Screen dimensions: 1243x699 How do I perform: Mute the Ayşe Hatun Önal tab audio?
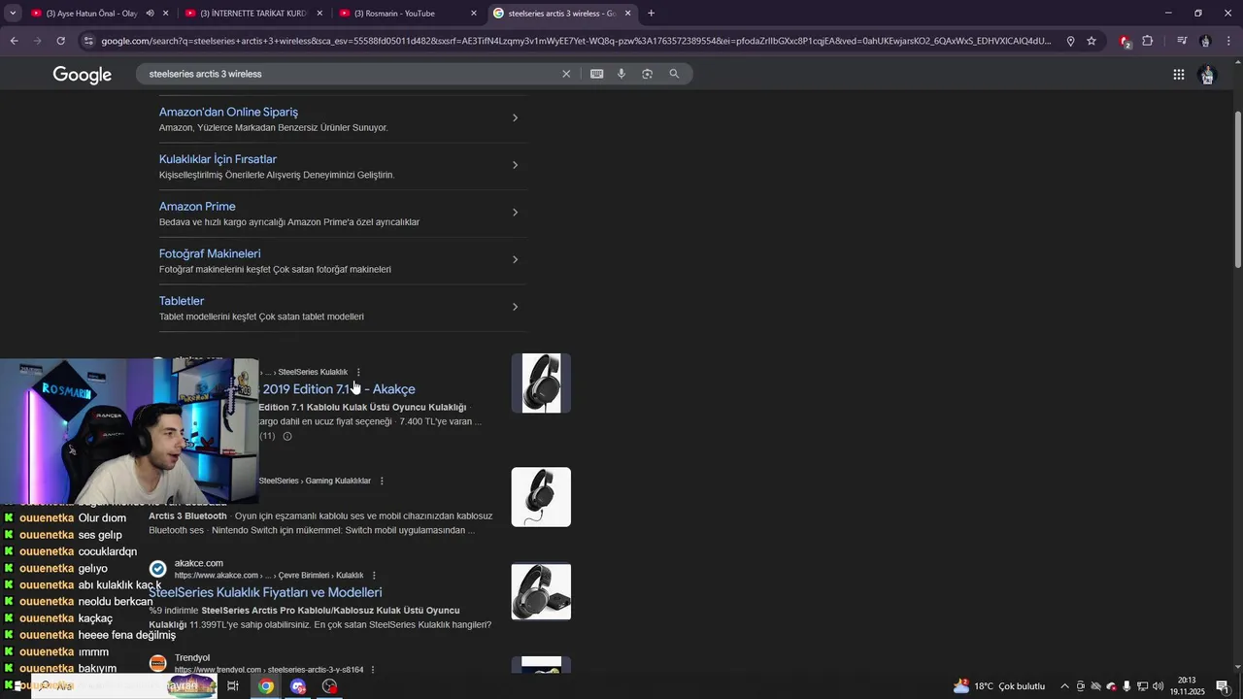[x=150, y=14]
